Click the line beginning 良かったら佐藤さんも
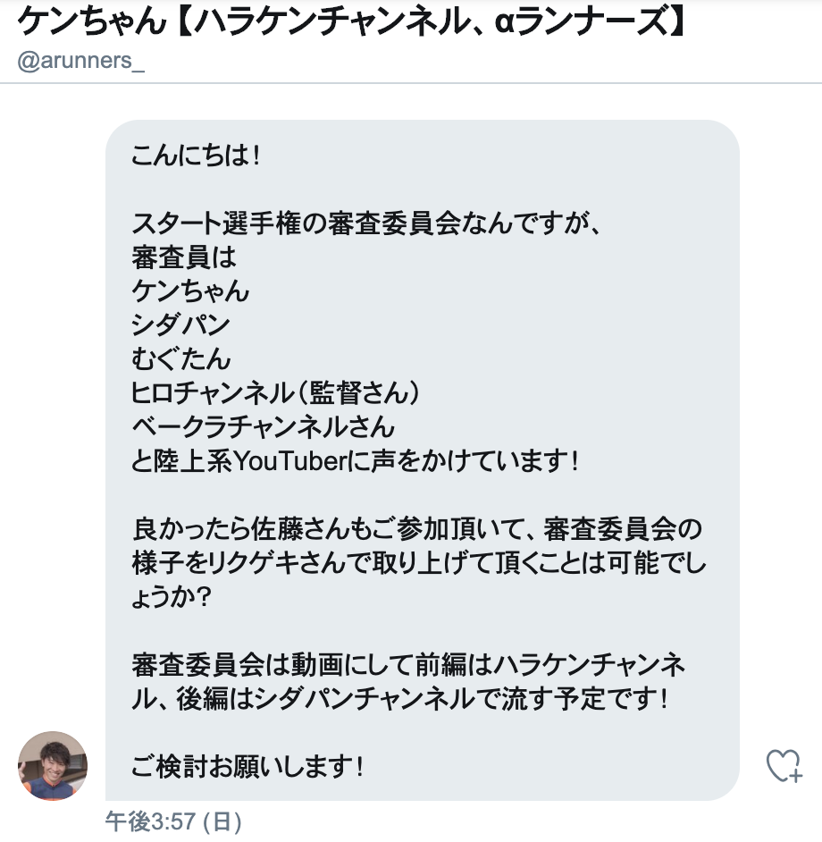The image size is (822, 842). coord(416,529)
